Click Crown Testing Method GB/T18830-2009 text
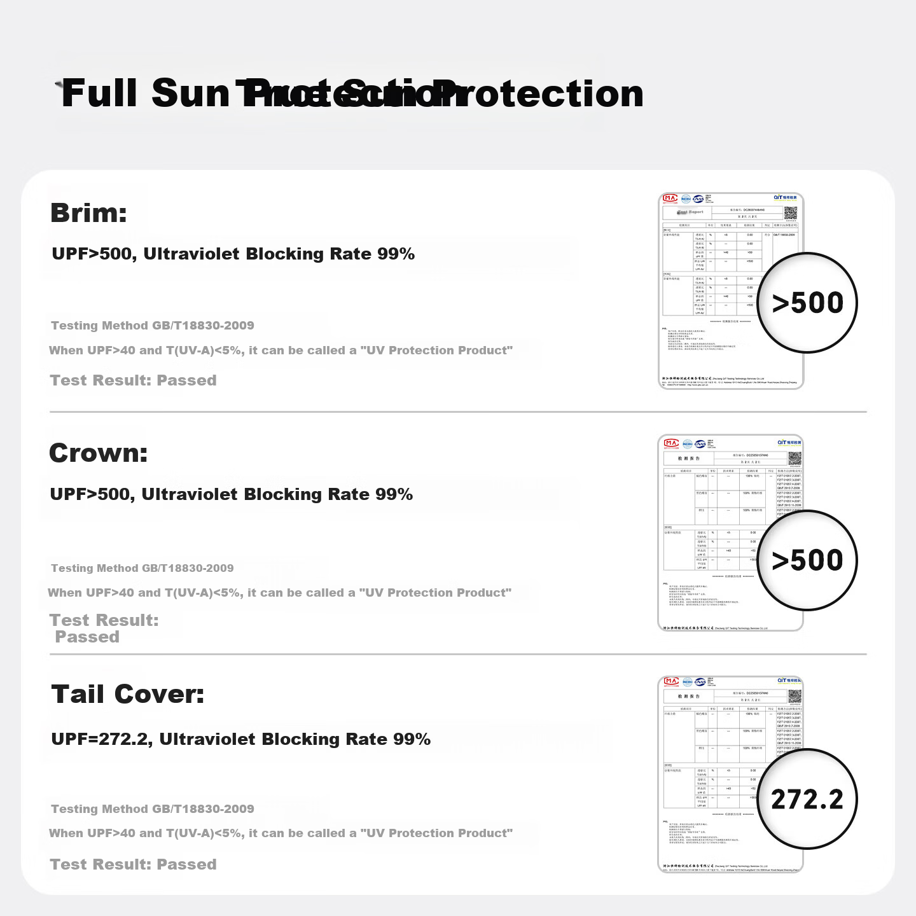Screen dimensions: 916x916 click(142, 568)
